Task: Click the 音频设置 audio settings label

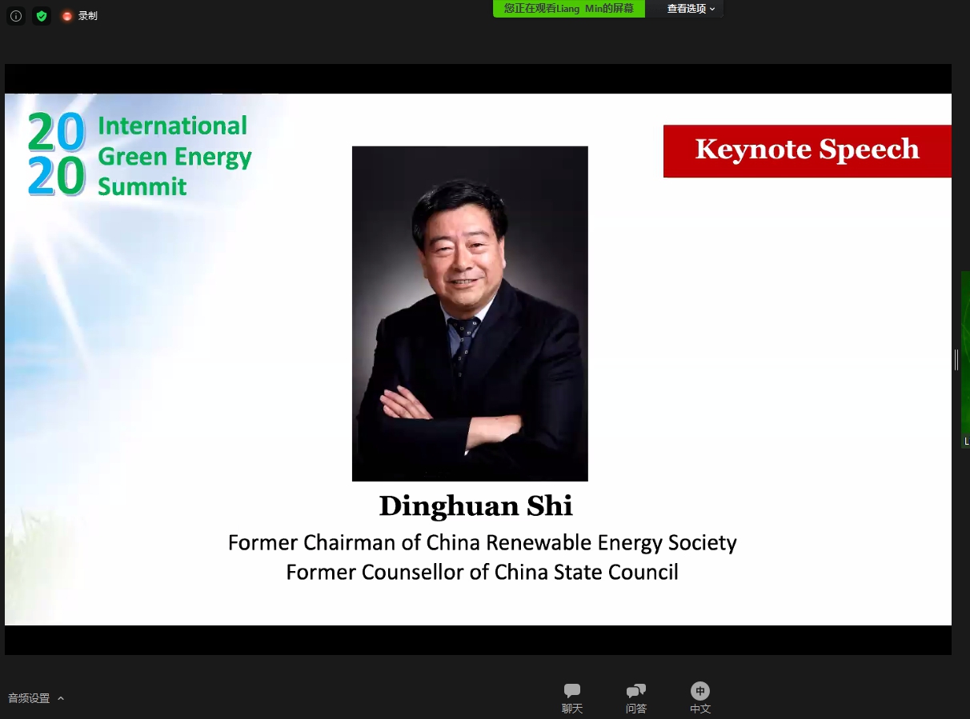Action: click(29, 698)
